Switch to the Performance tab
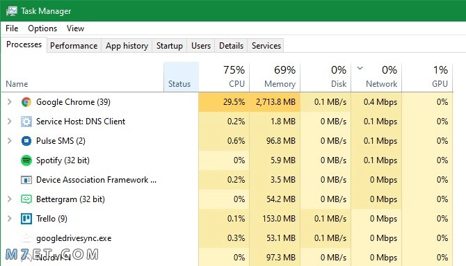 coord(74,46)
